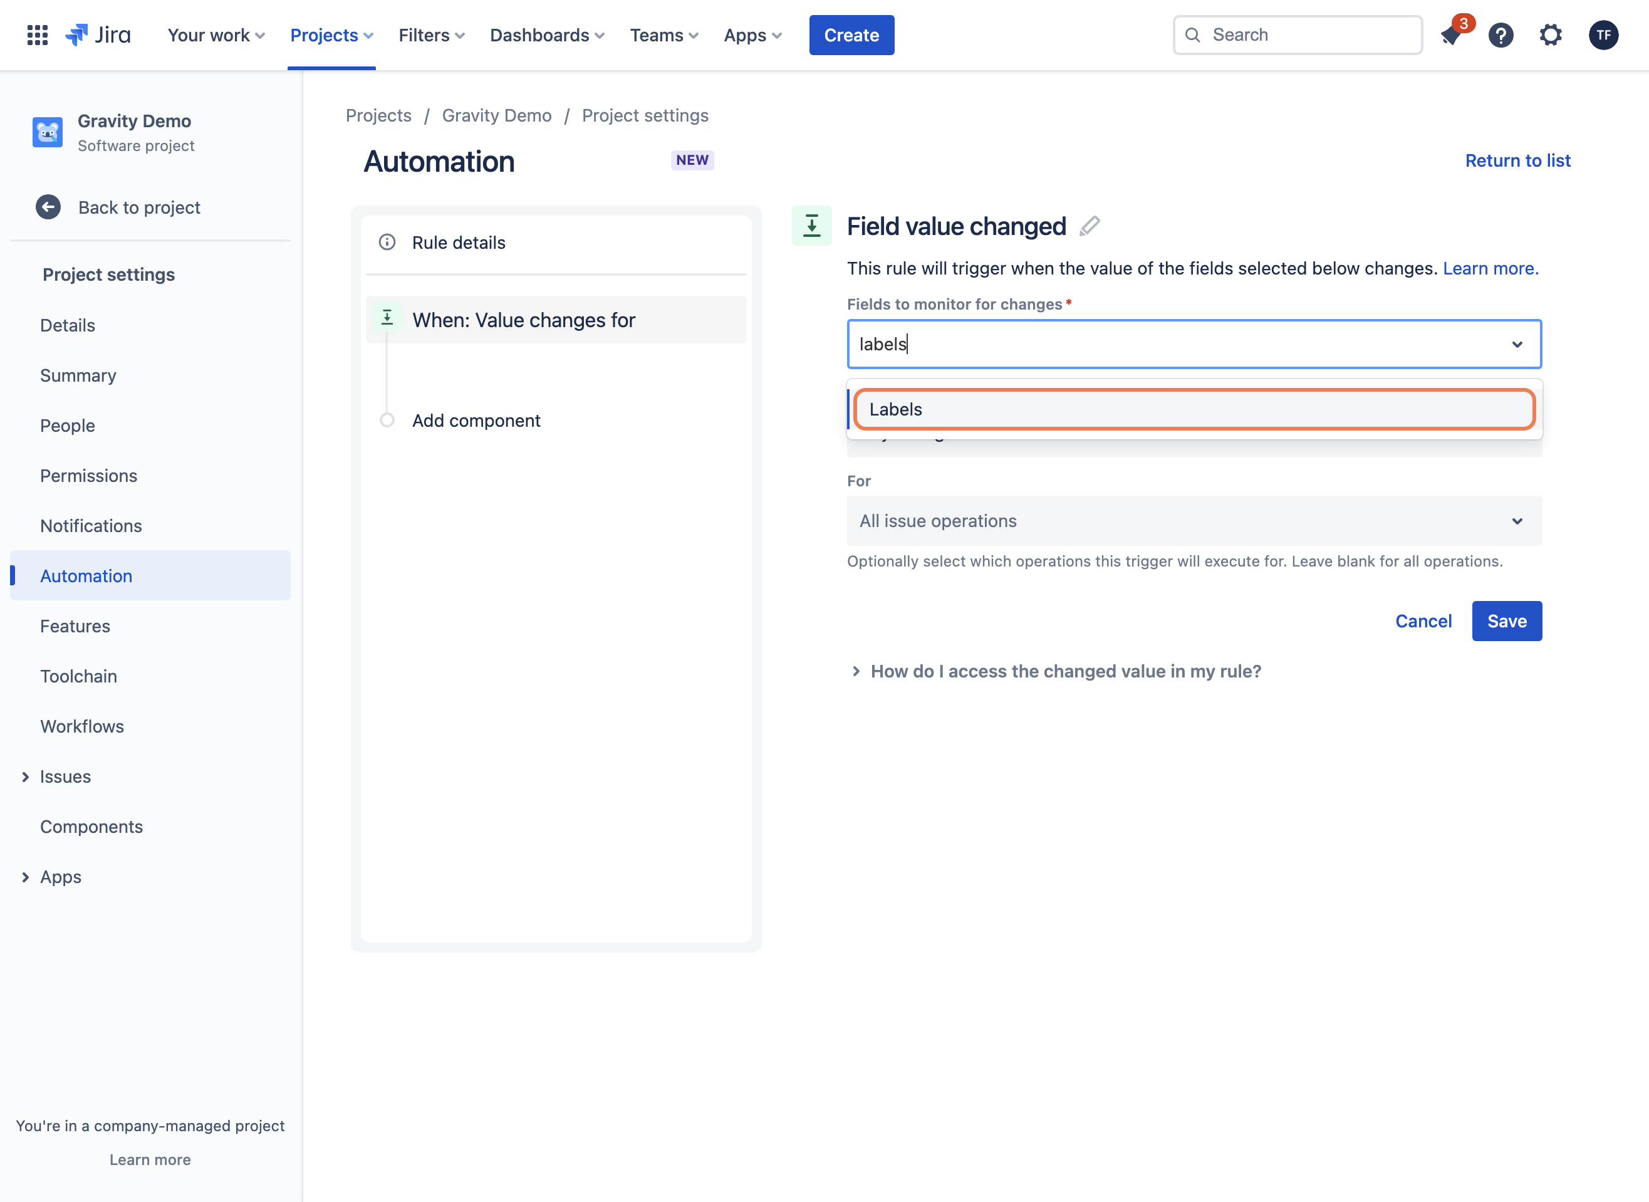Click the Search input field
Viewport: 1649px width, 1202px height.
click(x=1297, y=35)
